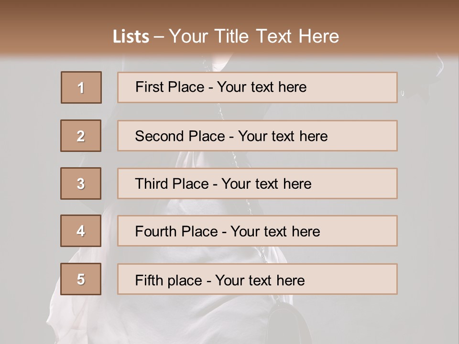Click the number 3 square

81,183
